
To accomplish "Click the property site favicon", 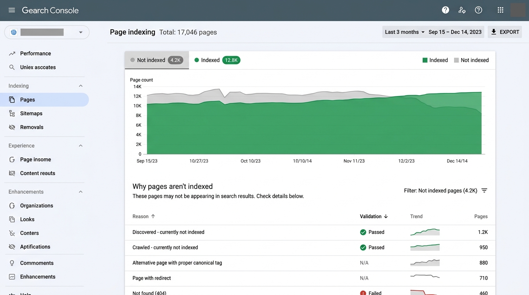I will (14, 32).
